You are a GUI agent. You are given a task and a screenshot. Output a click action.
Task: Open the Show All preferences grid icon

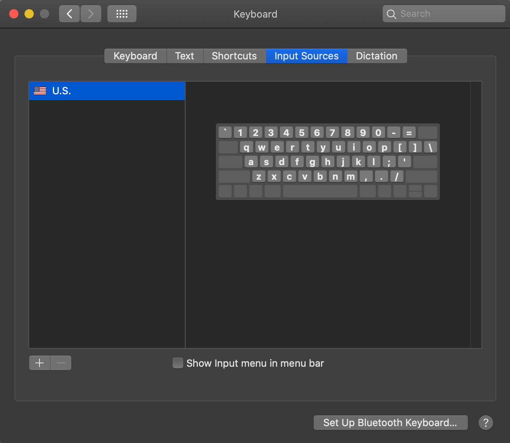tap(122, 14)
